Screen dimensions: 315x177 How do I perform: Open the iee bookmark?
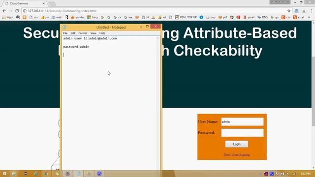pos(128,17)
